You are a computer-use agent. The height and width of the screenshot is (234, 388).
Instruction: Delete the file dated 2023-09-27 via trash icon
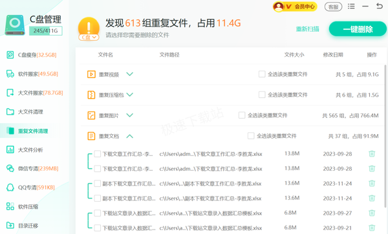coord(372,213)
